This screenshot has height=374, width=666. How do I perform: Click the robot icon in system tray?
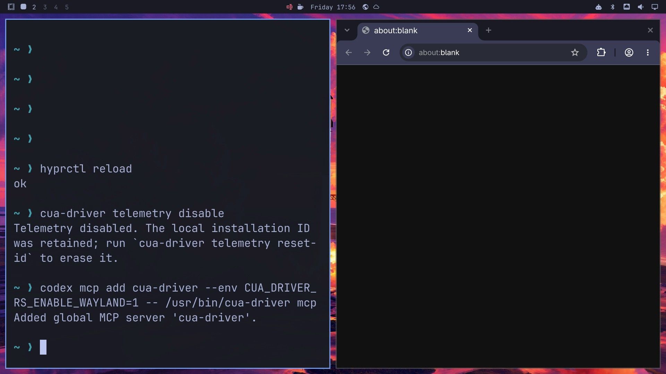point(598,7)
